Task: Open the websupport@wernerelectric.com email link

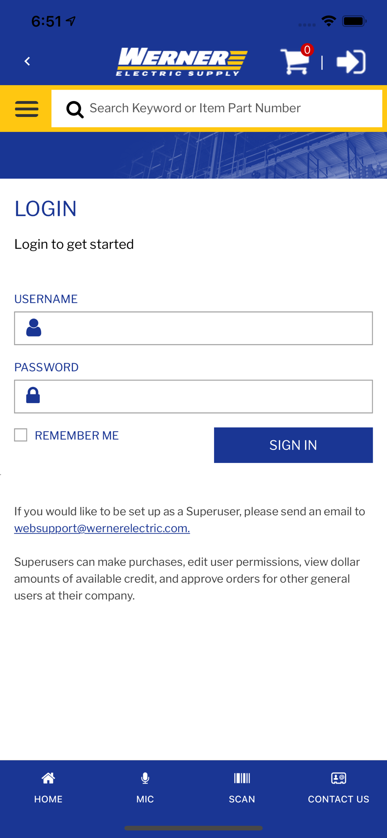Action: coord(102,528)
